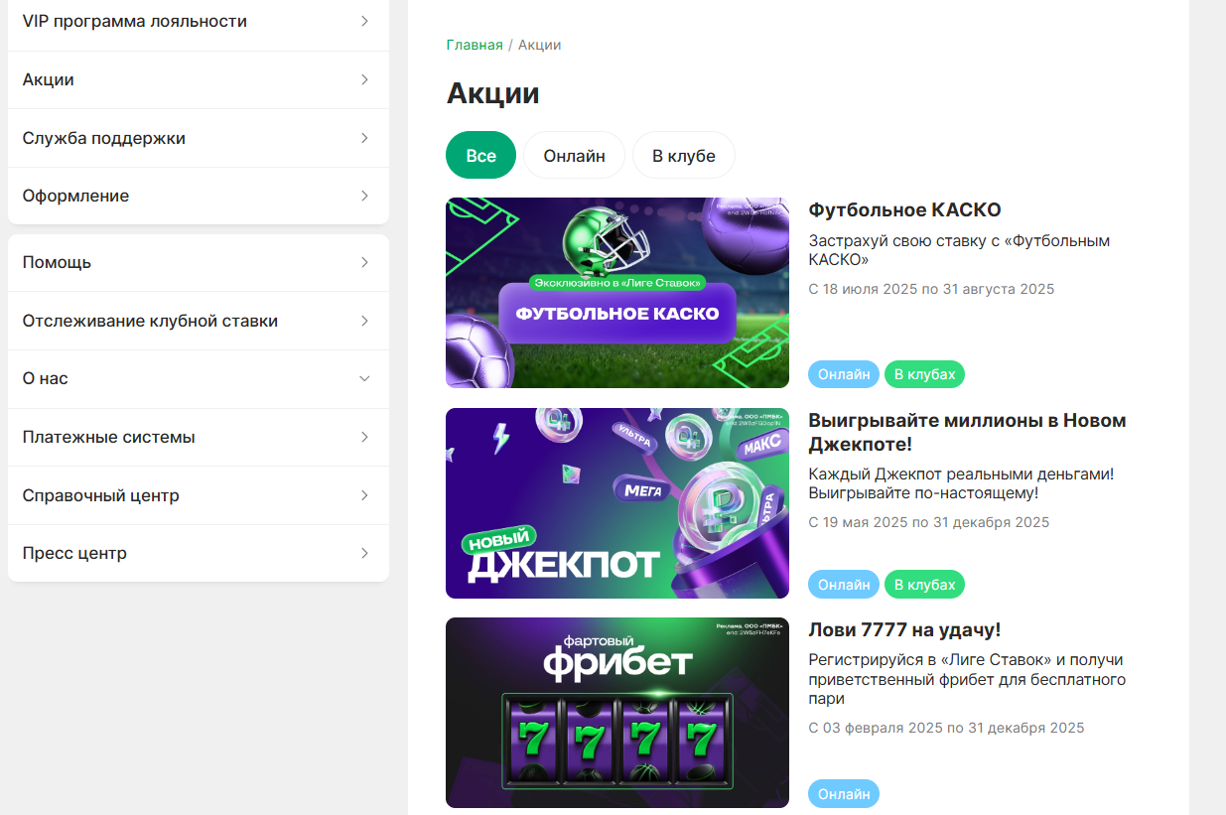Expand Оформление chevron
Screen dimensions: 1226x815
[364, 196]
